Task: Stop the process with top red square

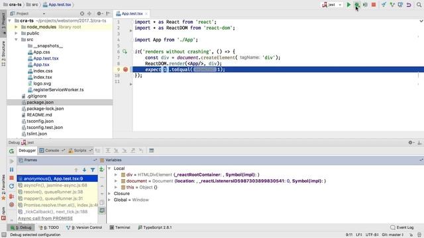Action: pyautogui.click(x=374, y=5)
